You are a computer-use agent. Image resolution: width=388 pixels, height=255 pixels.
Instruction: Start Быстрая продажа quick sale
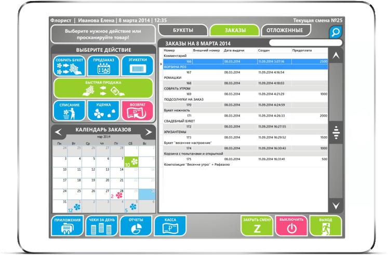(x=103, y=88)
